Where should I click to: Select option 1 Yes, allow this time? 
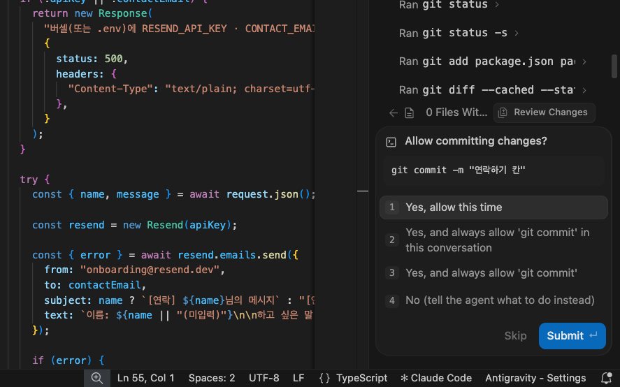(493, 207)
